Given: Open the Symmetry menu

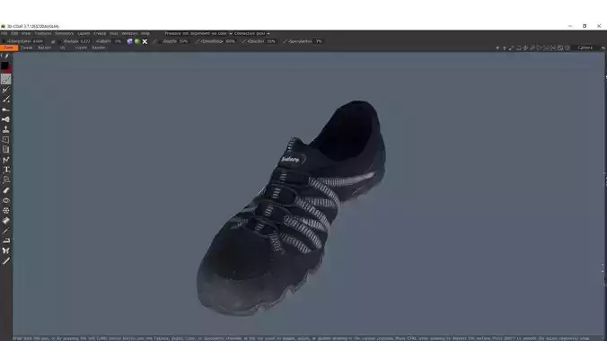Looking at the screenshot, I should 65,34.
